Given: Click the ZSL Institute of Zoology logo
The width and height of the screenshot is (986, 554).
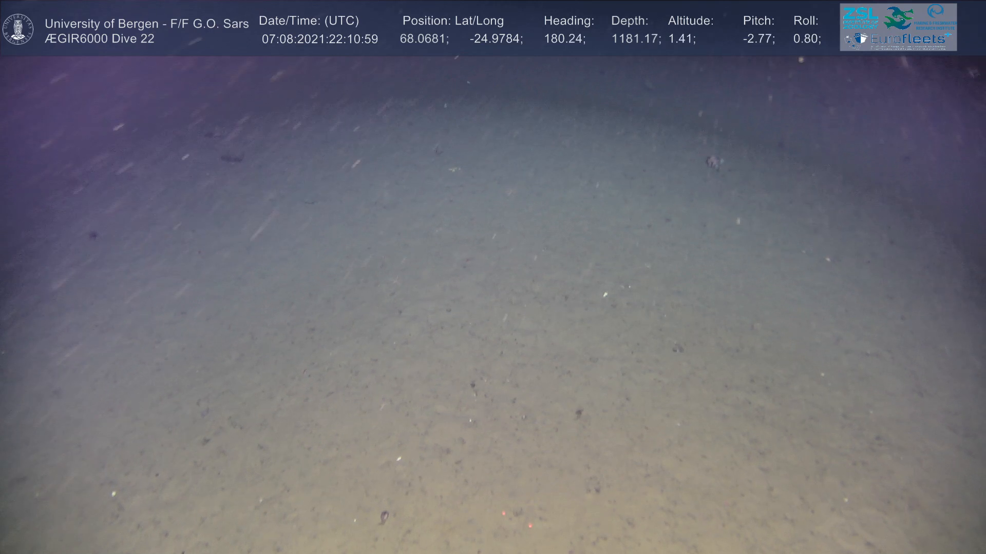Looking at the screenshot, I should coord(860,17).
